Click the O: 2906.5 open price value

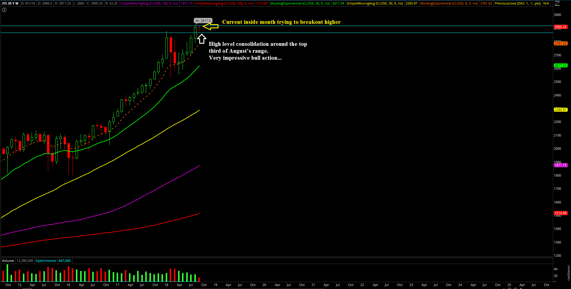pos(45,3)
